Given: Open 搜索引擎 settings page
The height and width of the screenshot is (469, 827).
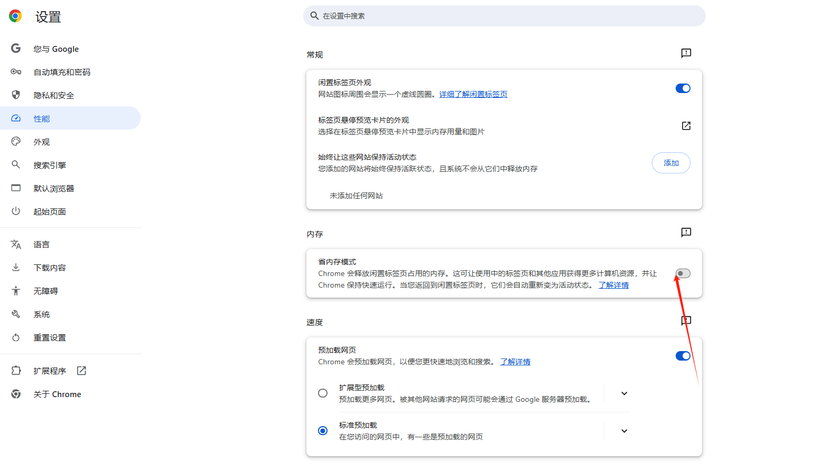Looking at the screenshot, I should click(70, 165).
